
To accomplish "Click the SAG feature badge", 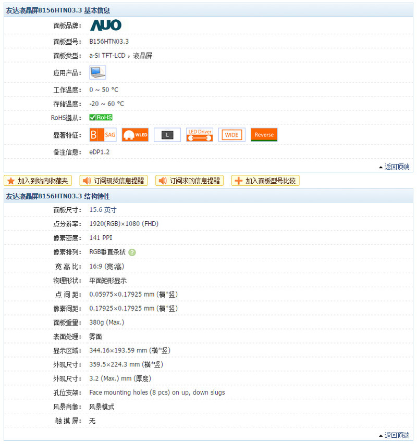I will 103,134.
